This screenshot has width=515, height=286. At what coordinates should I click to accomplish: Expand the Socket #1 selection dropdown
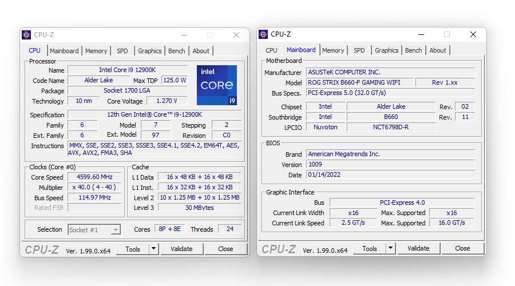click(115, 229)
